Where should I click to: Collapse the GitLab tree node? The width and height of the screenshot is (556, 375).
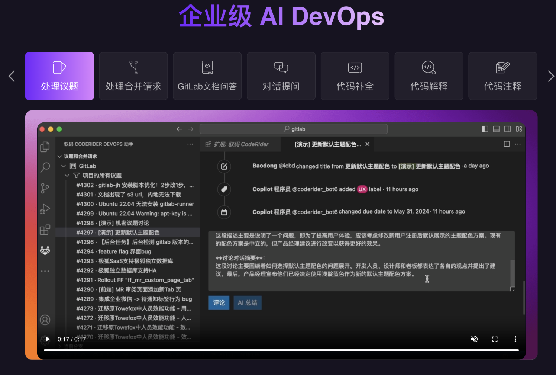(64, 166)
